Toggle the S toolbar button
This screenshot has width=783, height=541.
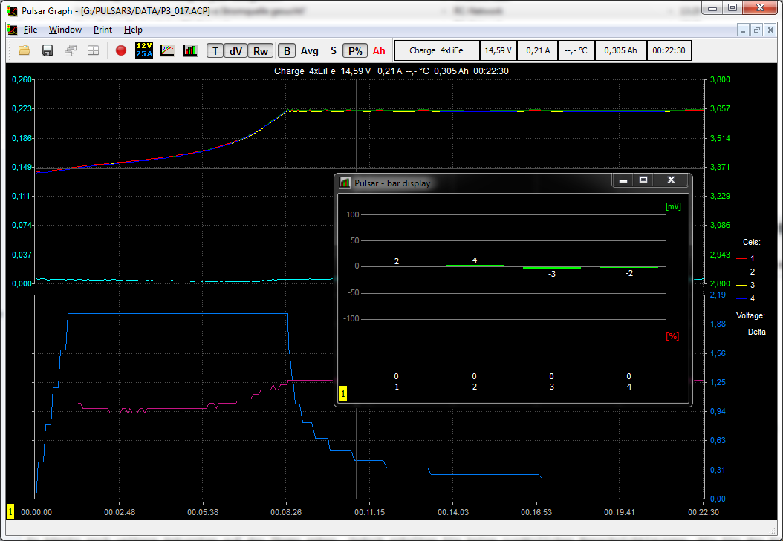click(334, 51)
